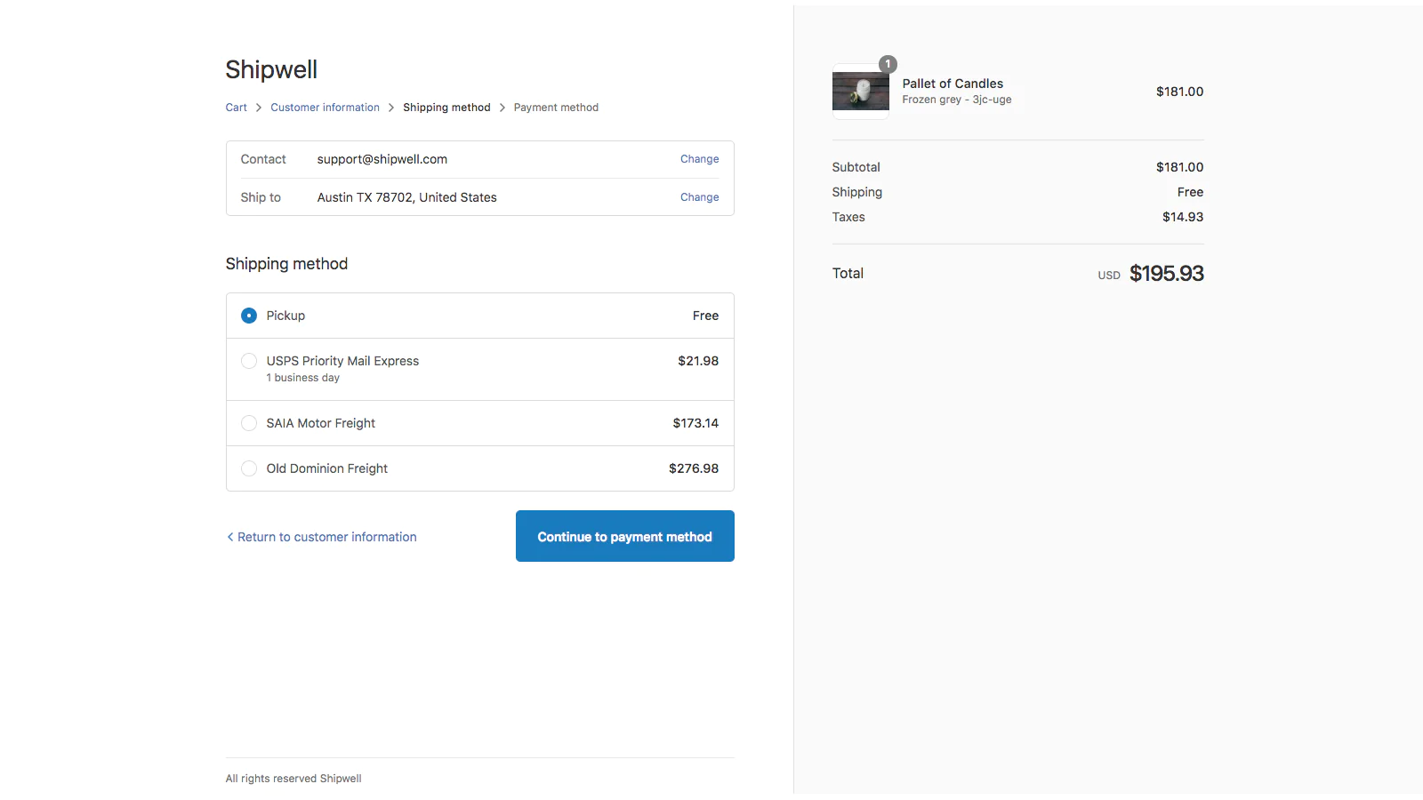
Task: Click the total $195.93 amount
Action: [x=1166, y=274]
